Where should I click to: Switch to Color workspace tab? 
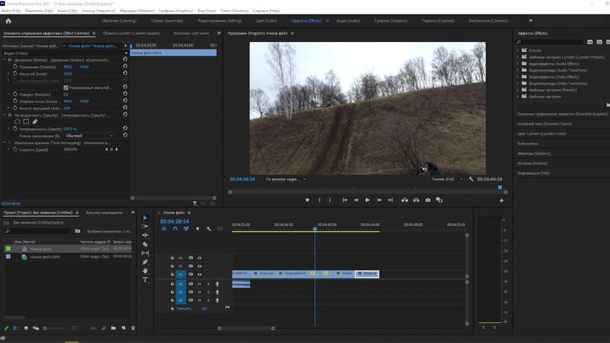click(x=266, y=21)
